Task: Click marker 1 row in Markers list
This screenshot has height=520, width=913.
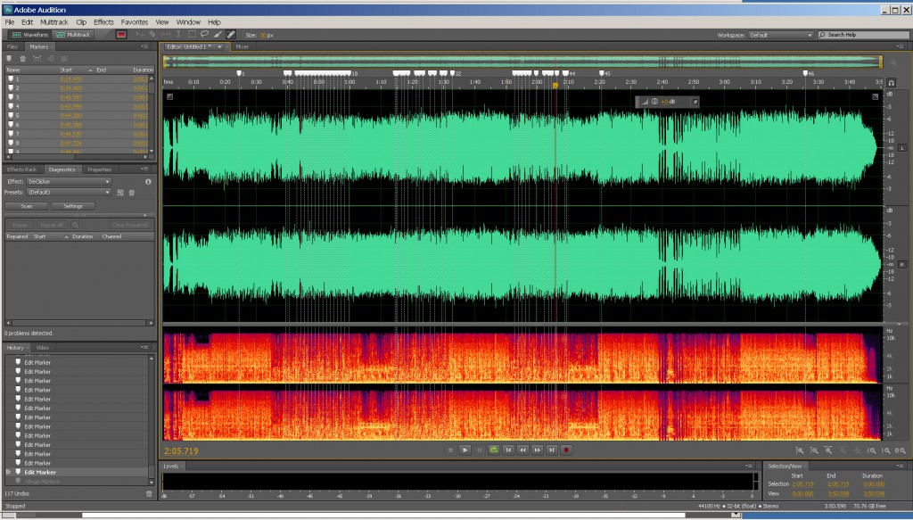Action: 77,79
